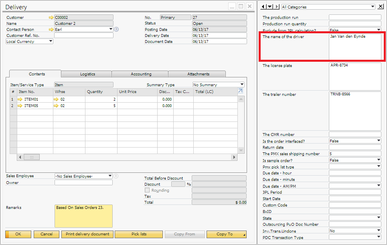The image size is (387, 245).
Task: Open the Accounting tab
Action: pyautogui.click(x=141, y=74)
